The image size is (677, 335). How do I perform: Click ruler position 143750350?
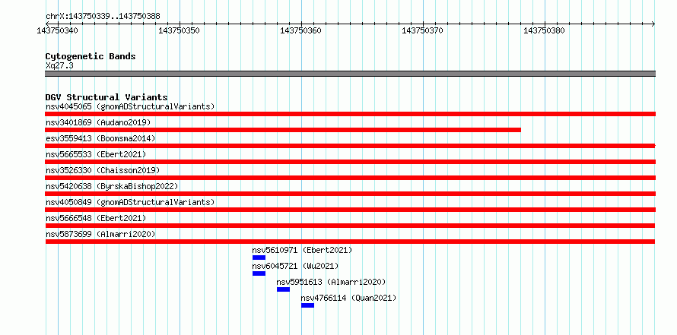(180, 30)
